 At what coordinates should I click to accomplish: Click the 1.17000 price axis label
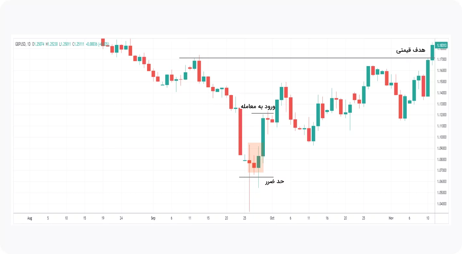[442, 59]
